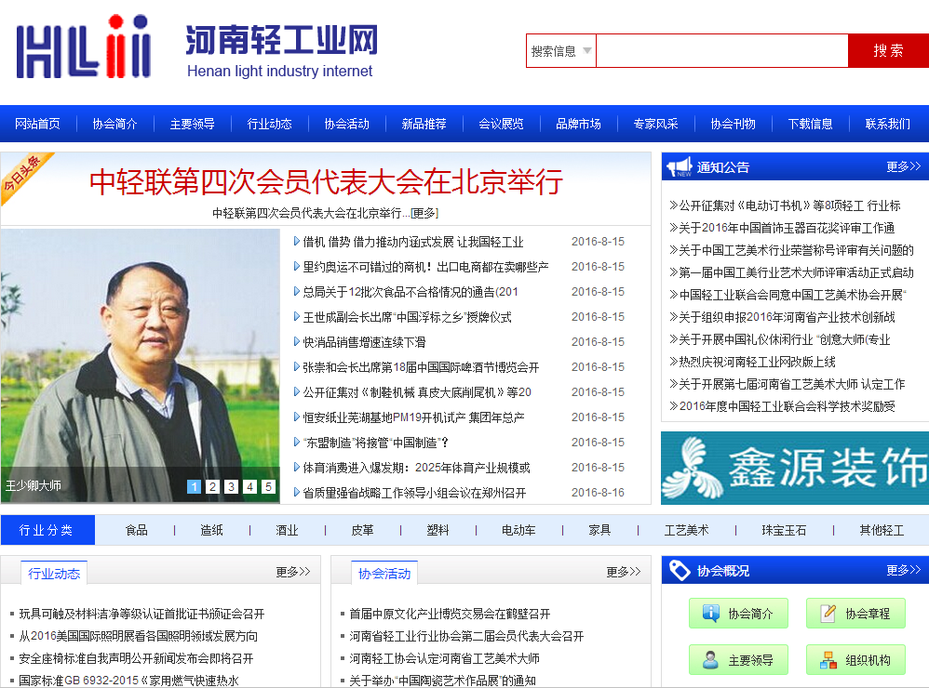Select 会议展览 in the navigation bar
Viewport: 929px width, 688px height.
pyautogui.click(x=501, y=124)
